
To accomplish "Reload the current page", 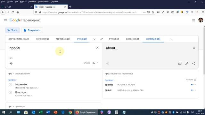I will 13,12.
